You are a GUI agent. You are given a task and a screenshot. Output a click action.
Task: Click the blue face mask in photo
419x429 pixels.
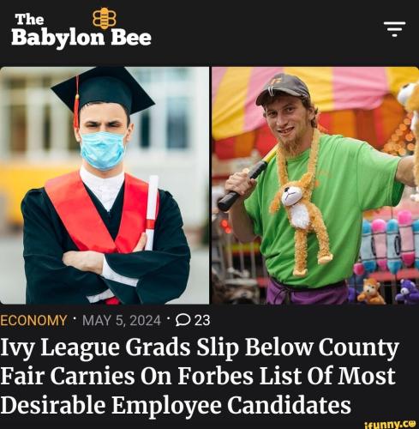click(x=103, y=150)
